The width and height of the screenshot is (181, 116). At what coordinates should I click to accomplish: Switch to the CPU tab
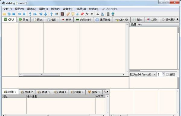pyautogui.click(x=9, y=19)
